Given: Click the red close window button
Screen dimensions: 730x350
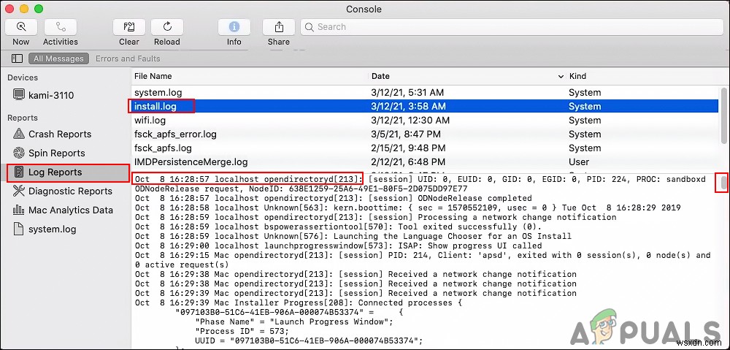Looking at the screenshot, I should coord(9,9).
